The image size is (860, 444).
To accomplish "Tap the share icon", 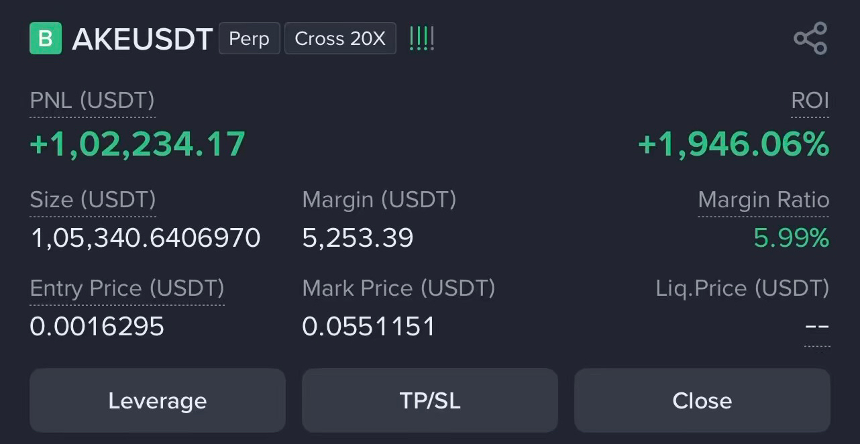I will (810, 38).
